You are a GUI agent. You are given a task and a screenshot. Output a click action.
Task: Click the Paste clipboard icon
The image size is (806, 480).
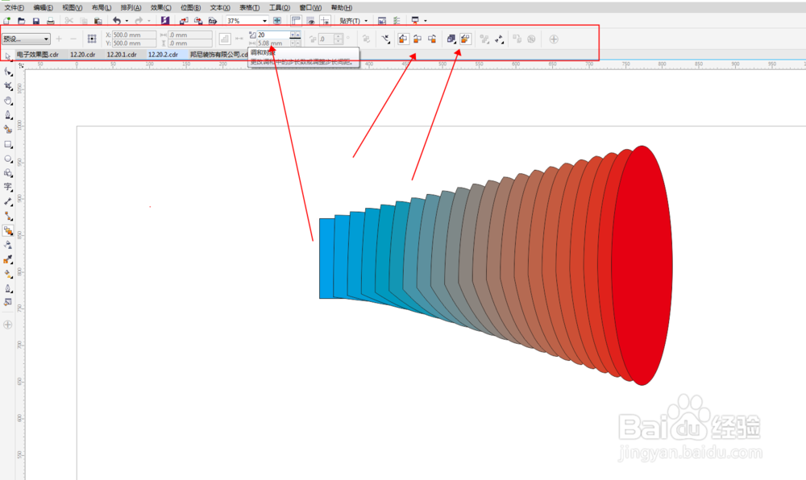coord(98,20)
